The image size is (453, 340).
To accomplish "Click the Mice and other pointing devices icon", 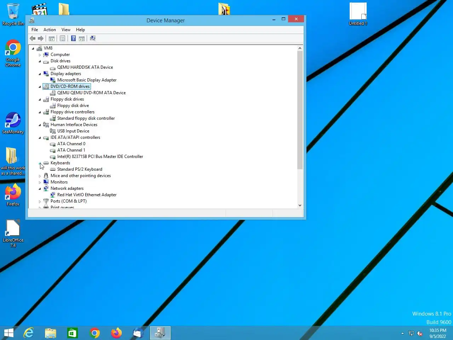I will [46, 176].
